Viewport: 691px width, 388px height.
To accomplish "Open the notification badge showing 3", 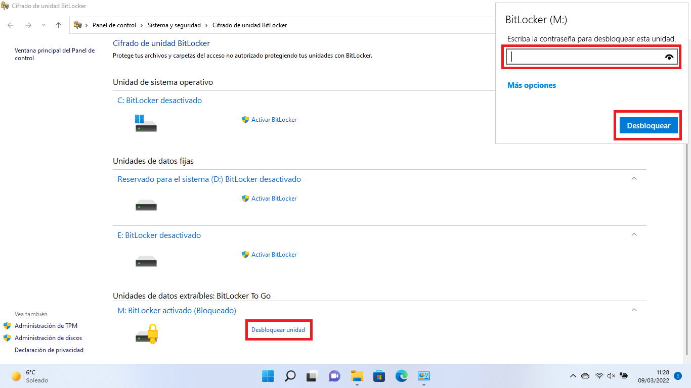I will [678, 376].
